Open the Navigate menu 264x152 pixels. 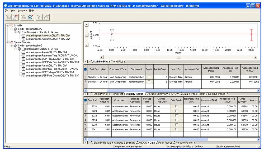[22, 11]
